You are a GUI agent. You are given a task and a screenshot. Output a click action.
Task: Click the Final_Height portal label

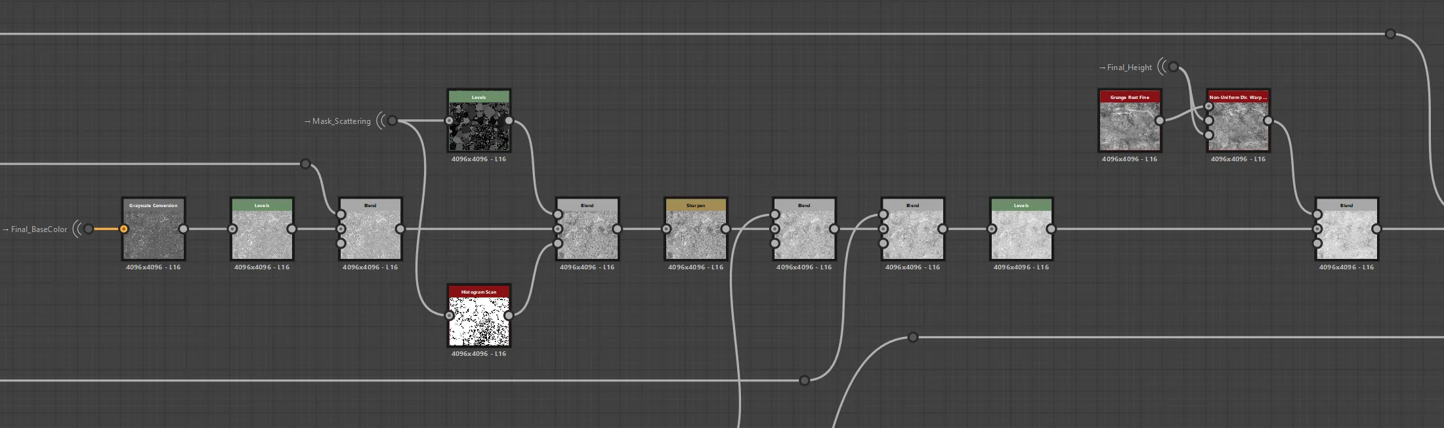click(1130, 68)
